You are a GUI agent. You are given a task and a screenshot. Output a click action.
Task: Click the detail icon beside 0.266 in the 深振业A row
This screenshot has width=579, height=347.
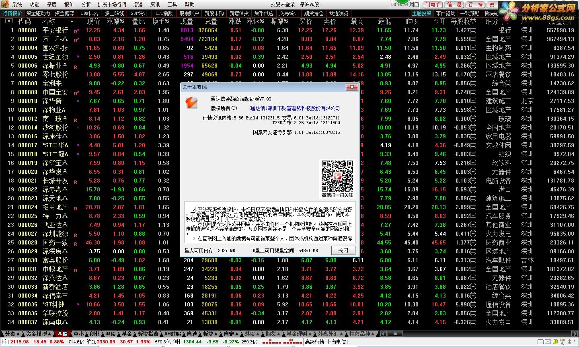[473, 66]
